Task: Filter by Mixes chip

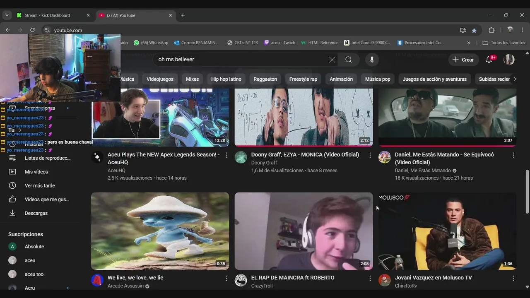Action: tap(192, 79)
